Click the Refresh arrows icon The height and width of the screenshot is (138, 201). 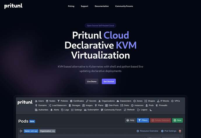[x=125, y=110]
